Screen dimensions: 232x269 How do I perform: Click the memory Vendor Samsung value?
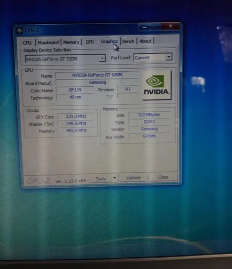click(149, 129)
